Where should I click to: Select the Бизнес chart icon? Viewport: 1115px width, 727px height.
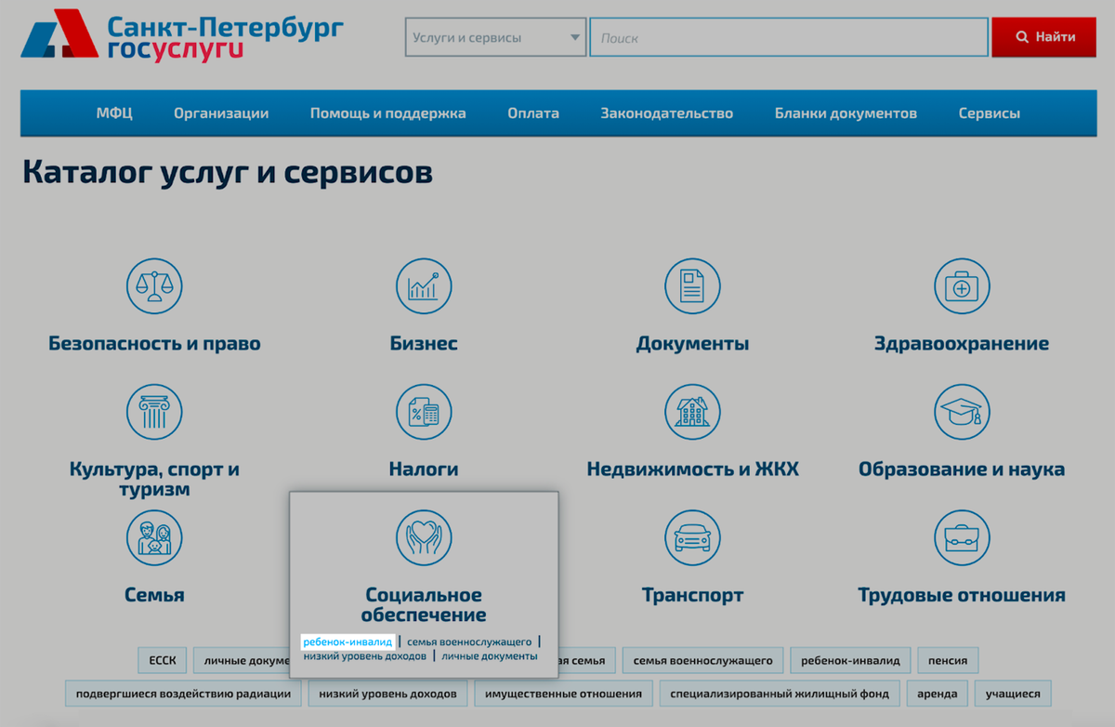pos(424,286)
